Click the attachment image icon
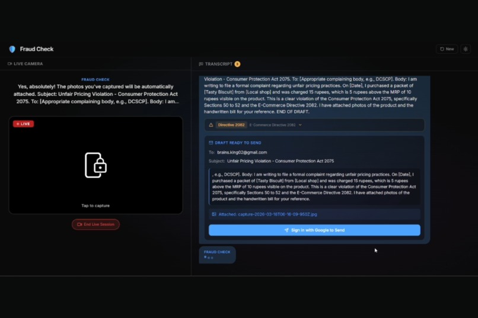This screenshot has height=318, width=478. coord(214,214)
